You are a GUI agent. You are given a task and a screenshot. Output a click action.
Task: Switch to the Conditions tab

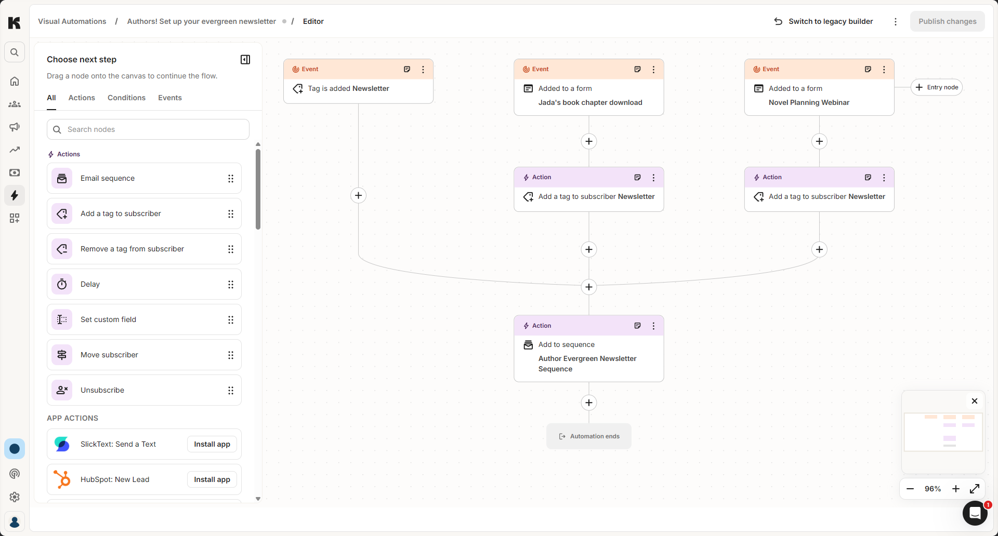126,98
